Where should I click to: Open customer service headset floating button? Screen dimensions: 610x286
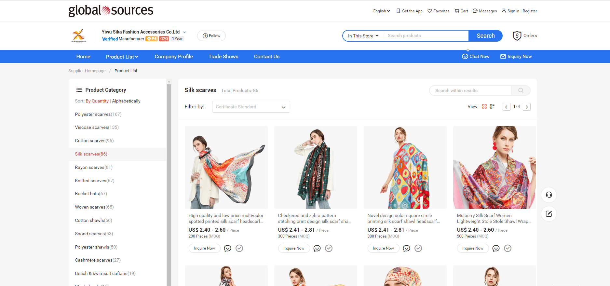click(x=549, y=195)
